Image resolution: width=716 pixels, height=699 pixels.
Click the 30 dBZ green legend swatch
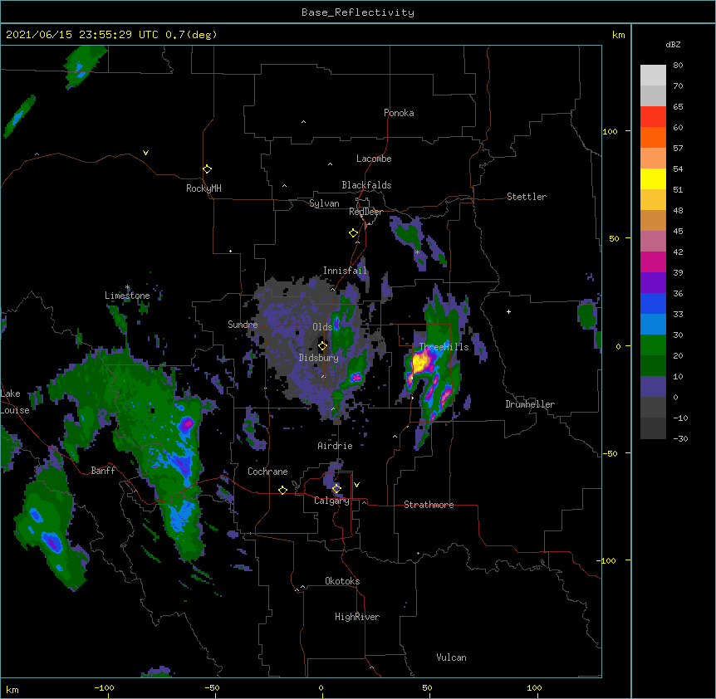pyautogui.click(x=653, y=345)
